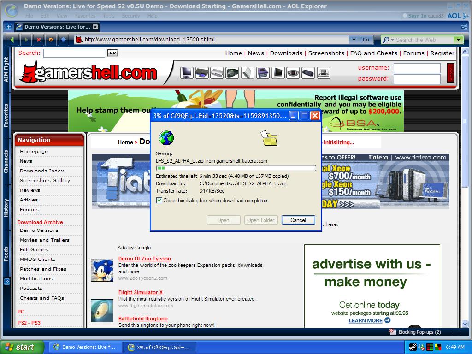Open Movies and Trailers in navigation
The width and height of the screenshot is (472, 354).
45,240
